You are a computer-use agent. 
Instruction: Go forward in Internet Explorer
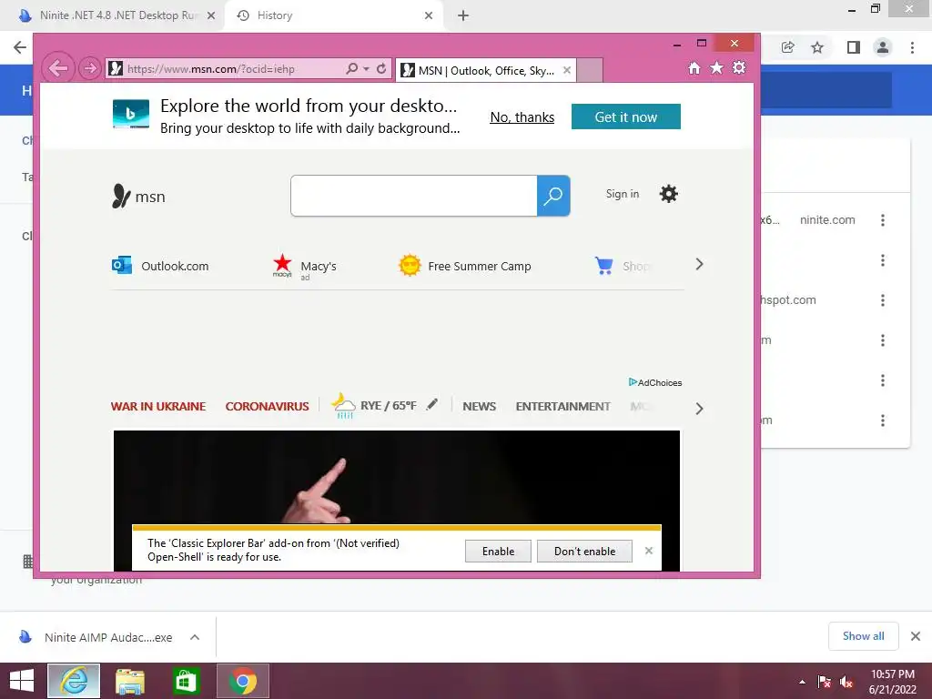coord(90,68)
